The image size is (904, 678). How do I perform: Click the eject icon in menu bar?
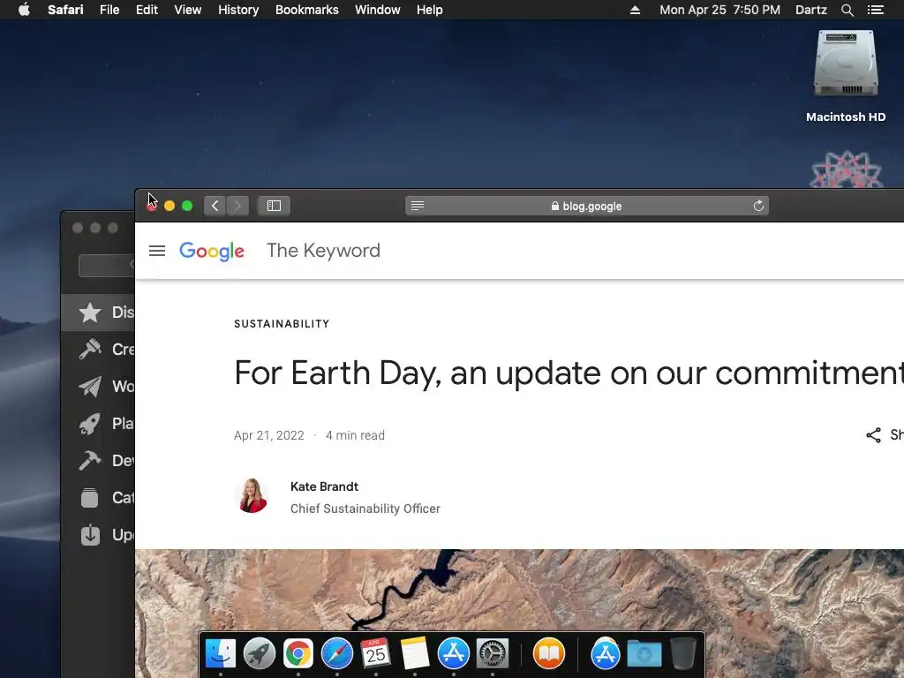pyautogui.click(x=635, y=10)
